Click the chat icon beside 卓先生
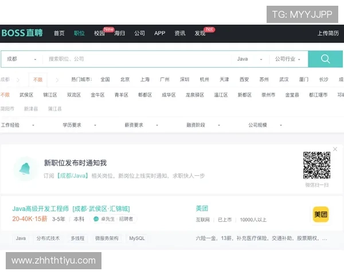The image size is (344, 275). click(x=96, y=219)
